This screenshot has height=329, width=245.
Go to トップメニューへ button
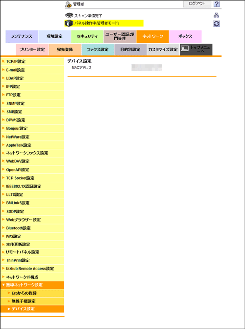(196, 50)
